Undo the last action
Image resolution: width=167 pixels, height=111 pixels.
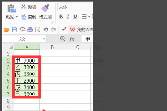click(x=46, y=30)
